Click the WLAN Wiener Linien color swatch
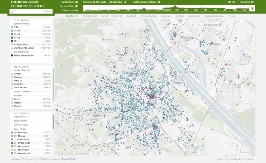Screen dimensions: 266x163 coord(12,55)
